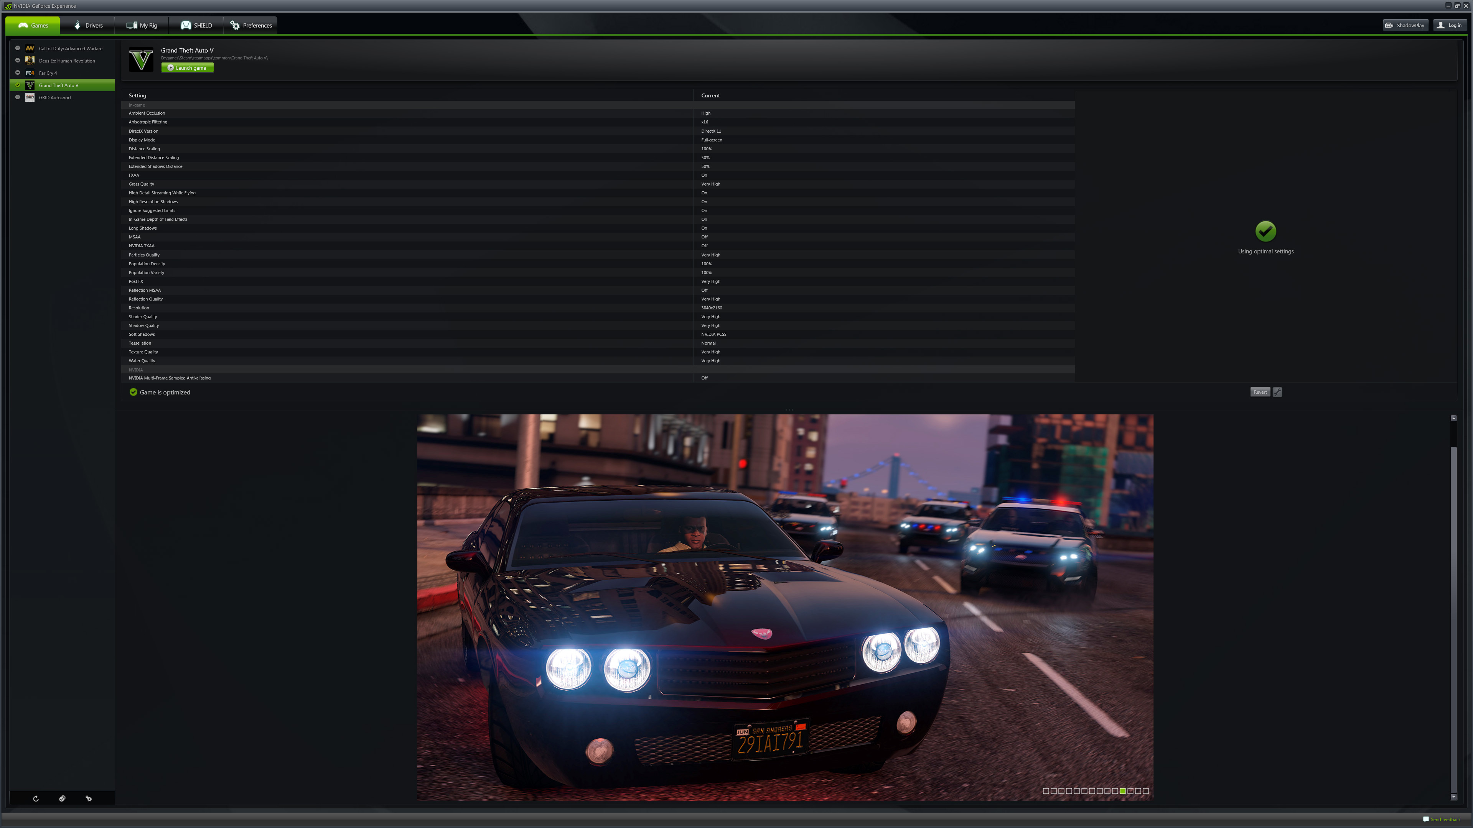This screenshot has width=1473, height=828.
Task: Open the My Rig tab
Action: click(141, 25)
